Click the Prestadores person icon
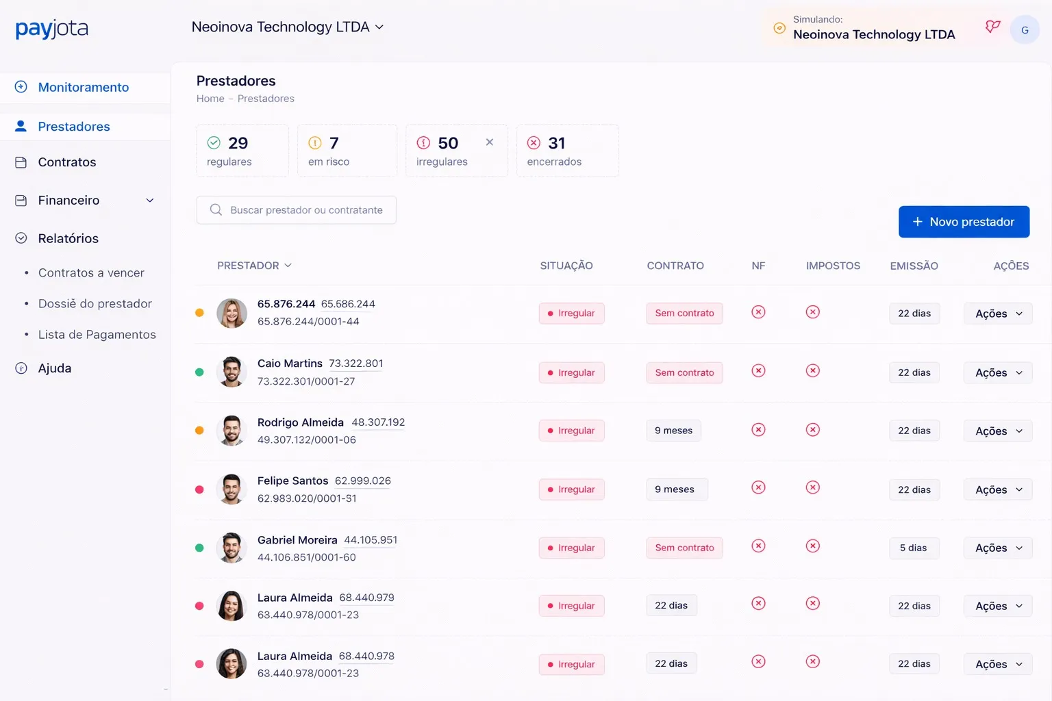The height and width of the screenshot is (701, 1052). coord(21,126)
